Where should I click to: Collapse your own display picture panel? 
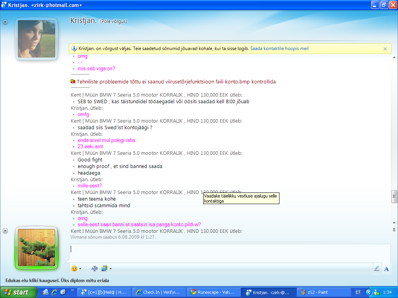click(5, 231)
